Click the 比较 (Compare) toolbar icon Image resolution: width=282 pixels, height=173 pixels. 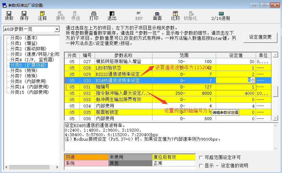click(x=175, y=16)
